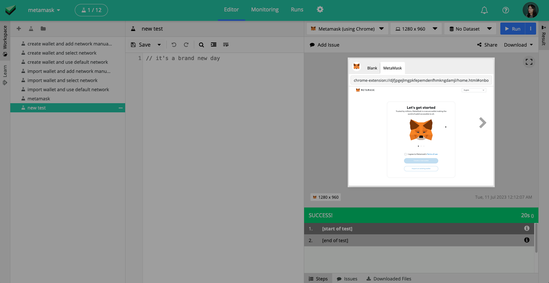Click the MetaMask fox illustration
Image resolution: width=549 pixels, height=283 pixels.
421,130
